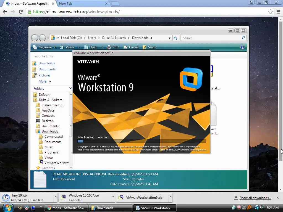
Task: Expand More favorite links
Action: (x=45, y=81)
